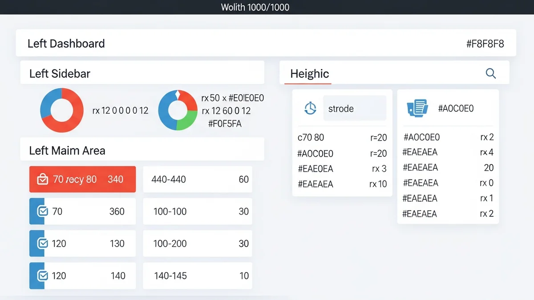This screenshot has width=534, height=300.
Task: Open the Left Sidebar header
Action: pos(142,73)
